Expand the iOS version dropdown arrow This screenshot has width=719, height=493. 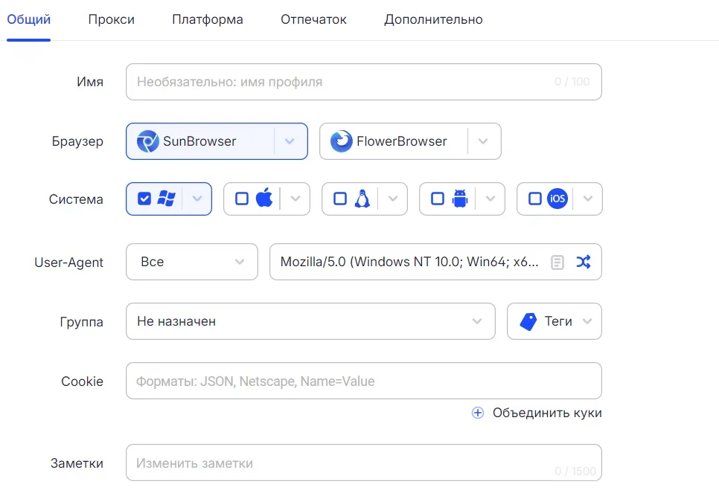click(x=588, y=199)
